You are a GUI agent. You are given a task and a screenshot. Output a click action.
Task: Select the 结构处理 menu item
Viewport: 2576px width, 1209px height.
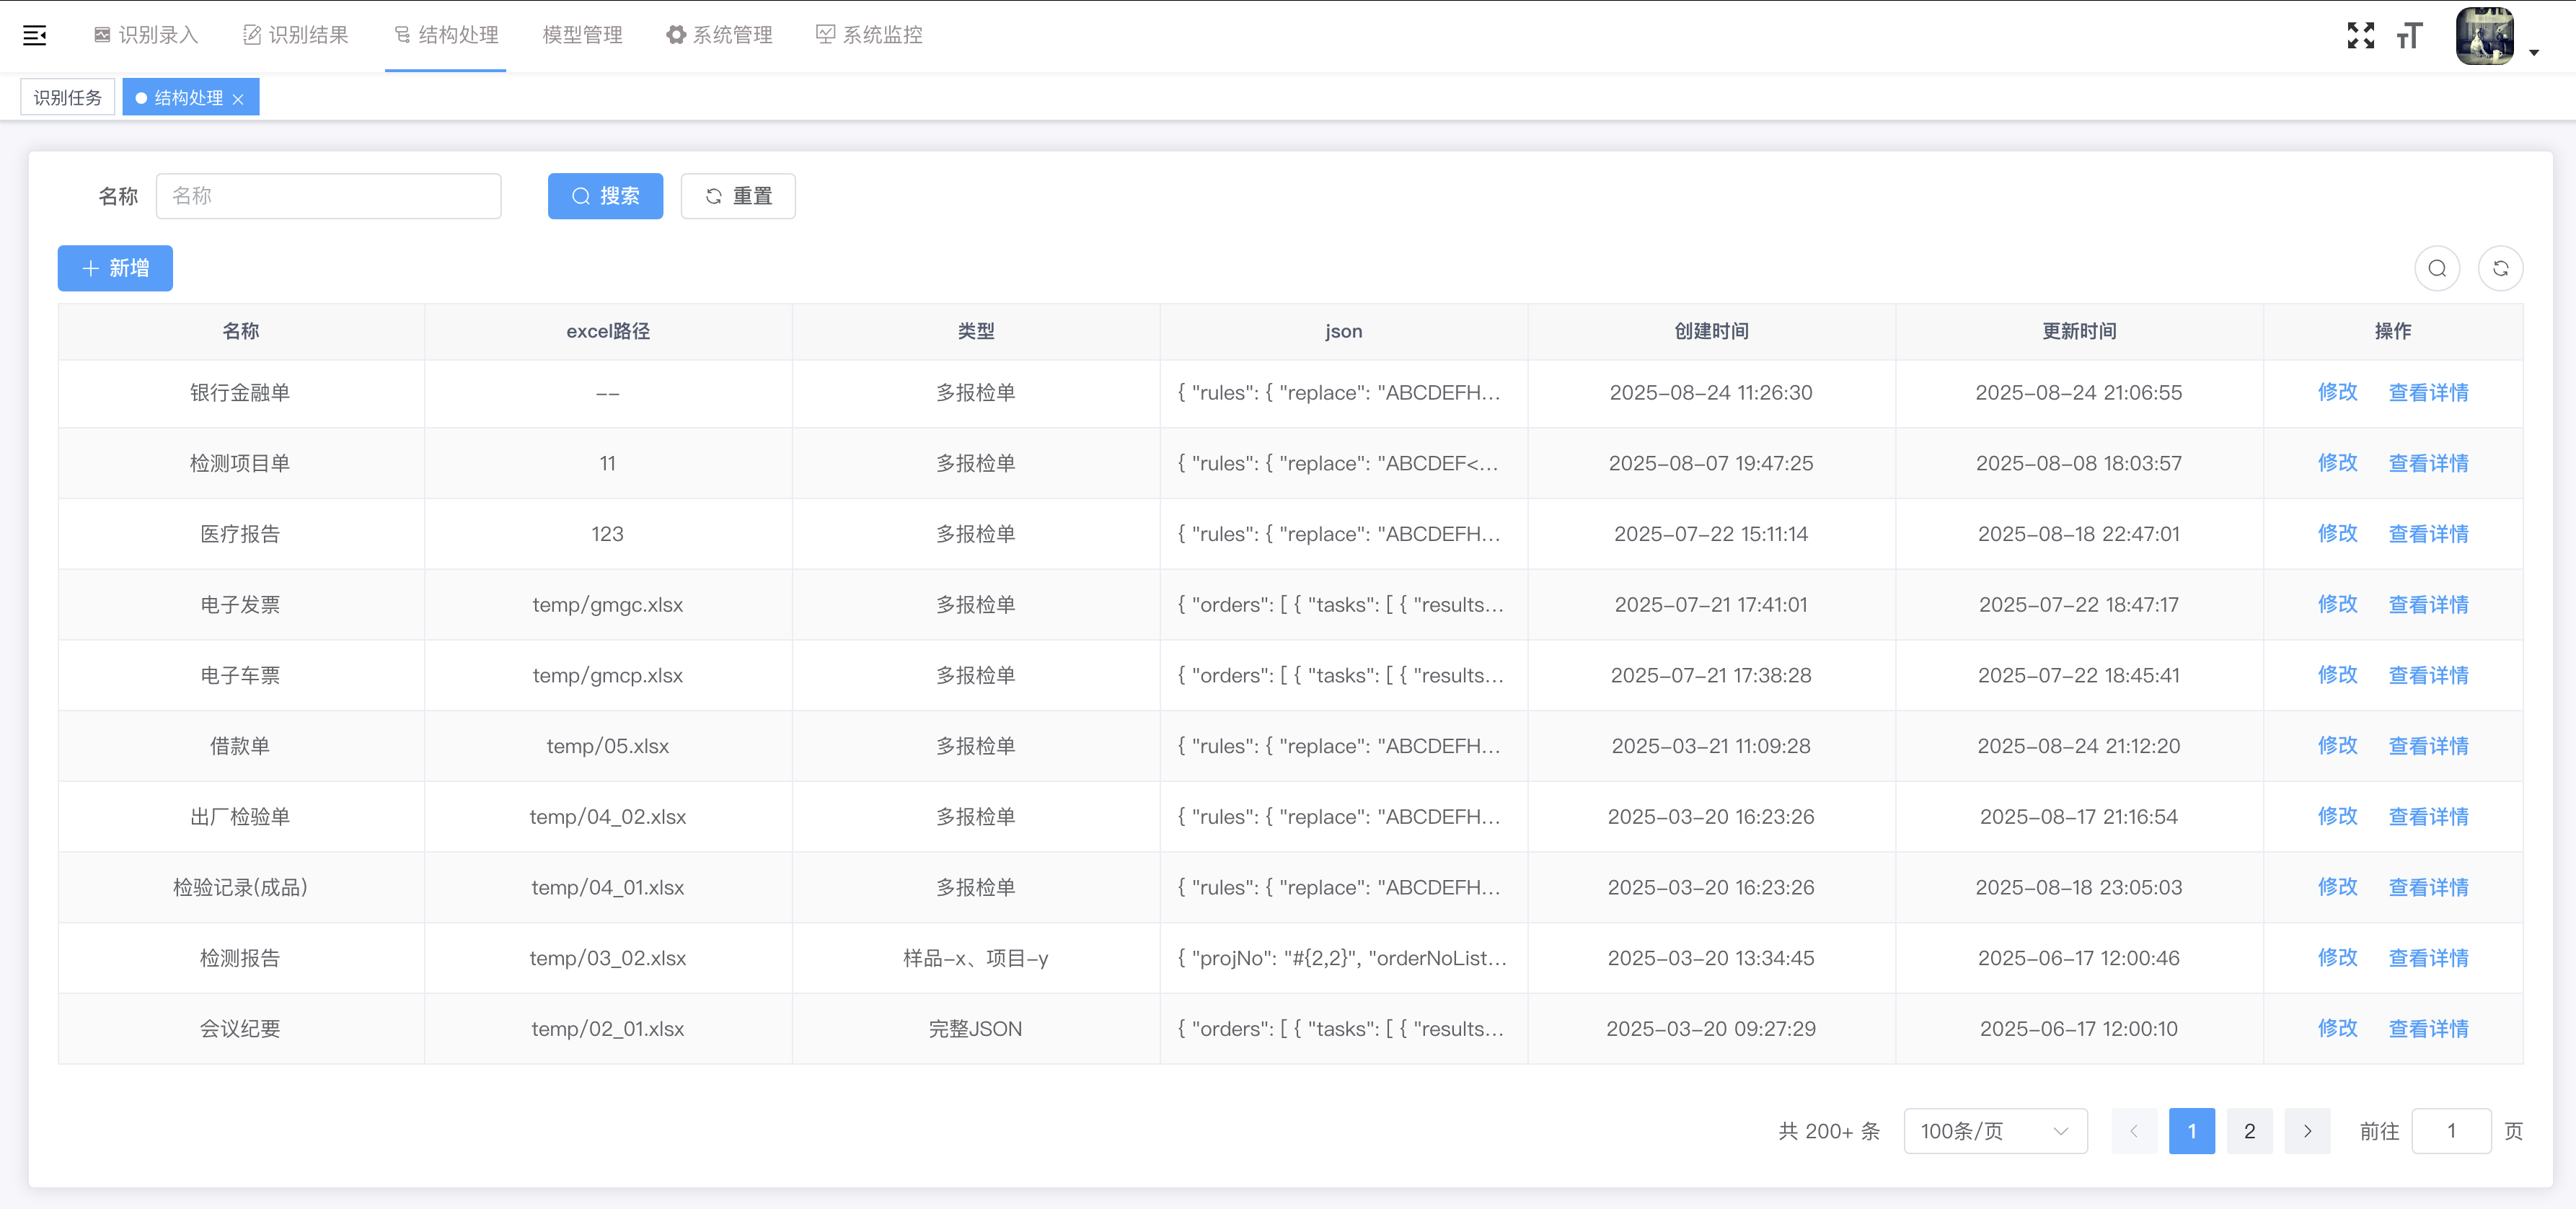[x=446, y=35]
